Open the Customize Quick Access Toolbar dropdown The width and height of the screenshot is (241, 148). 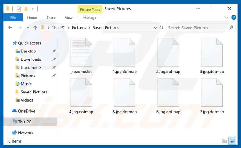33,9
